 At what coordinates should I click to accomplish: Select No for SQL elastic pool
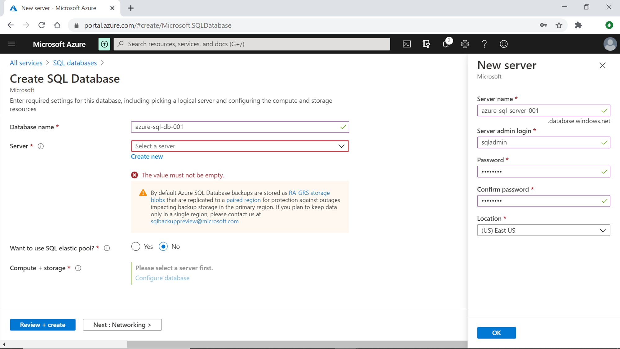point(163,247)
